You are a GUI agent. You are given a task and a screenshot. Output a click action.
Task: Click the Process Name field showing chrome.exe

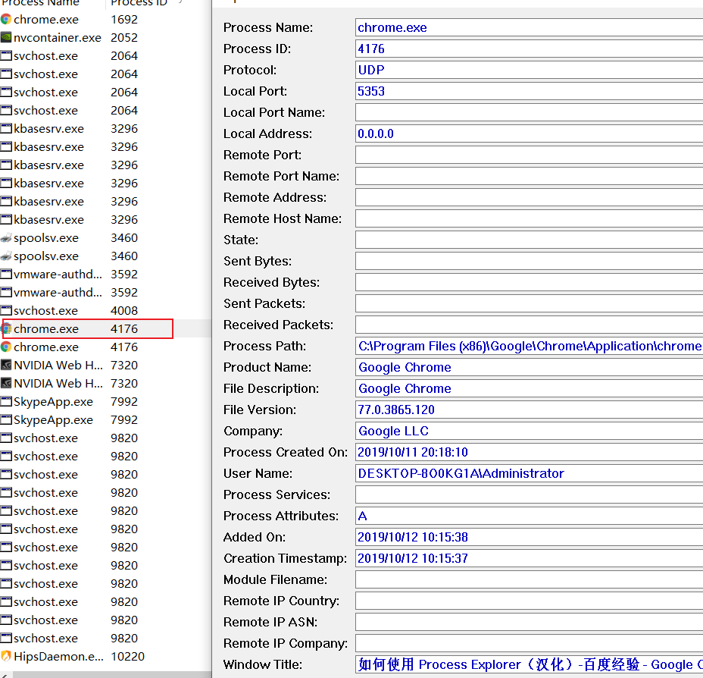(x=529, y=28)
